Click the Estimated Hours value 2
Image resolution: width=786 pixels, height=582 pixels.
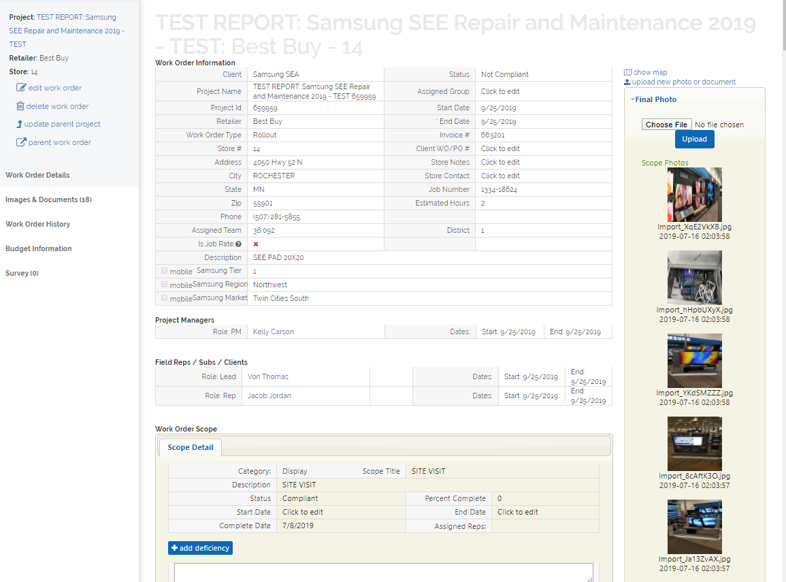tap(482, 203)
